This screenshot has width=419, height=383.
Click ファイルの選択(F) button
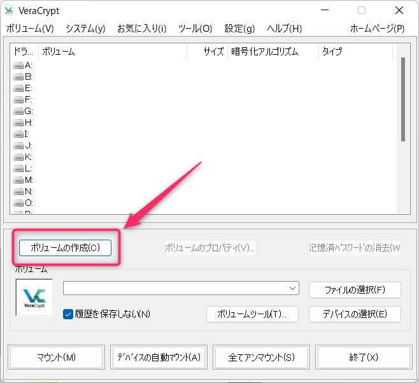coord(355,290)
